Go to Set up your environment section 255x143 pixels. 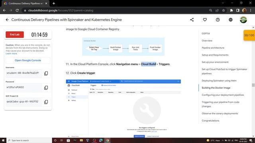[215, 62]
